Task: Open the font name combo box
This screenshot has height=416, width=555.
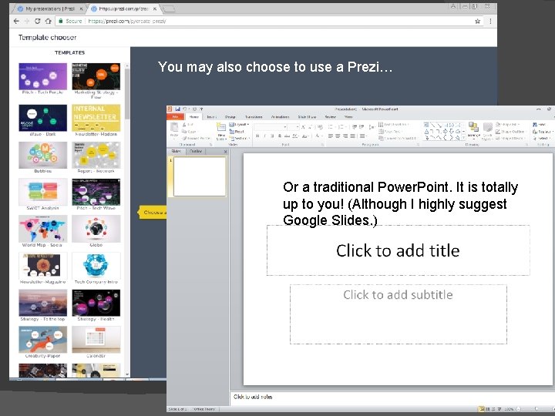Action: (x=271, y=126)
